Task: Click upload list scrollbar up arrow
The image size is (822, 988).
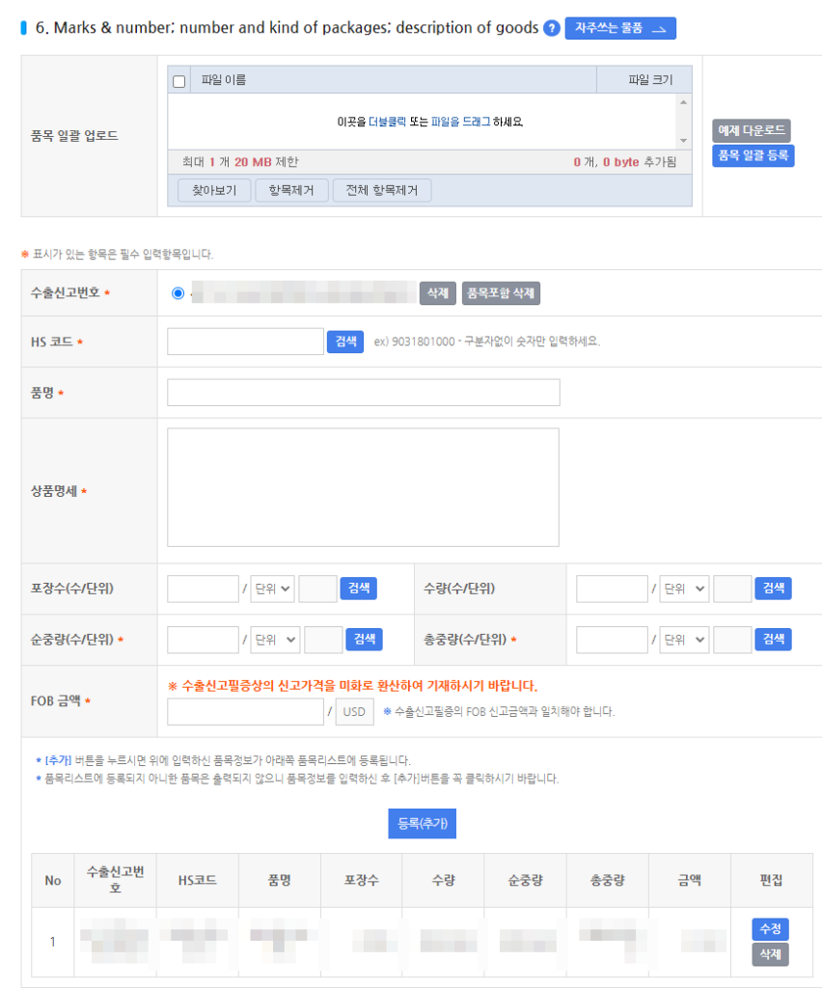Action: click(x=683, y=102)
